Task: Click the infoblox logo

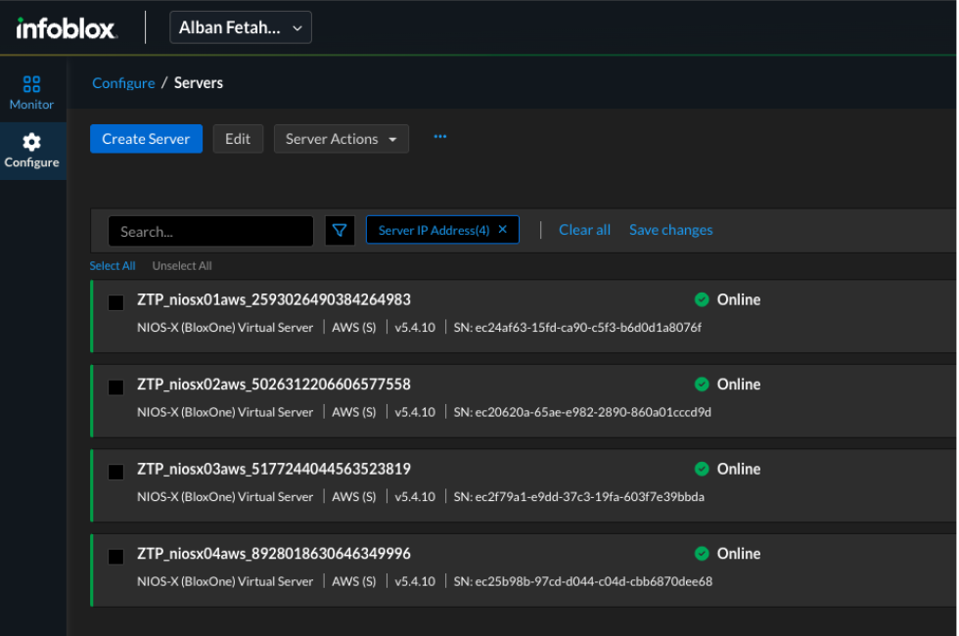Action: 65,27
